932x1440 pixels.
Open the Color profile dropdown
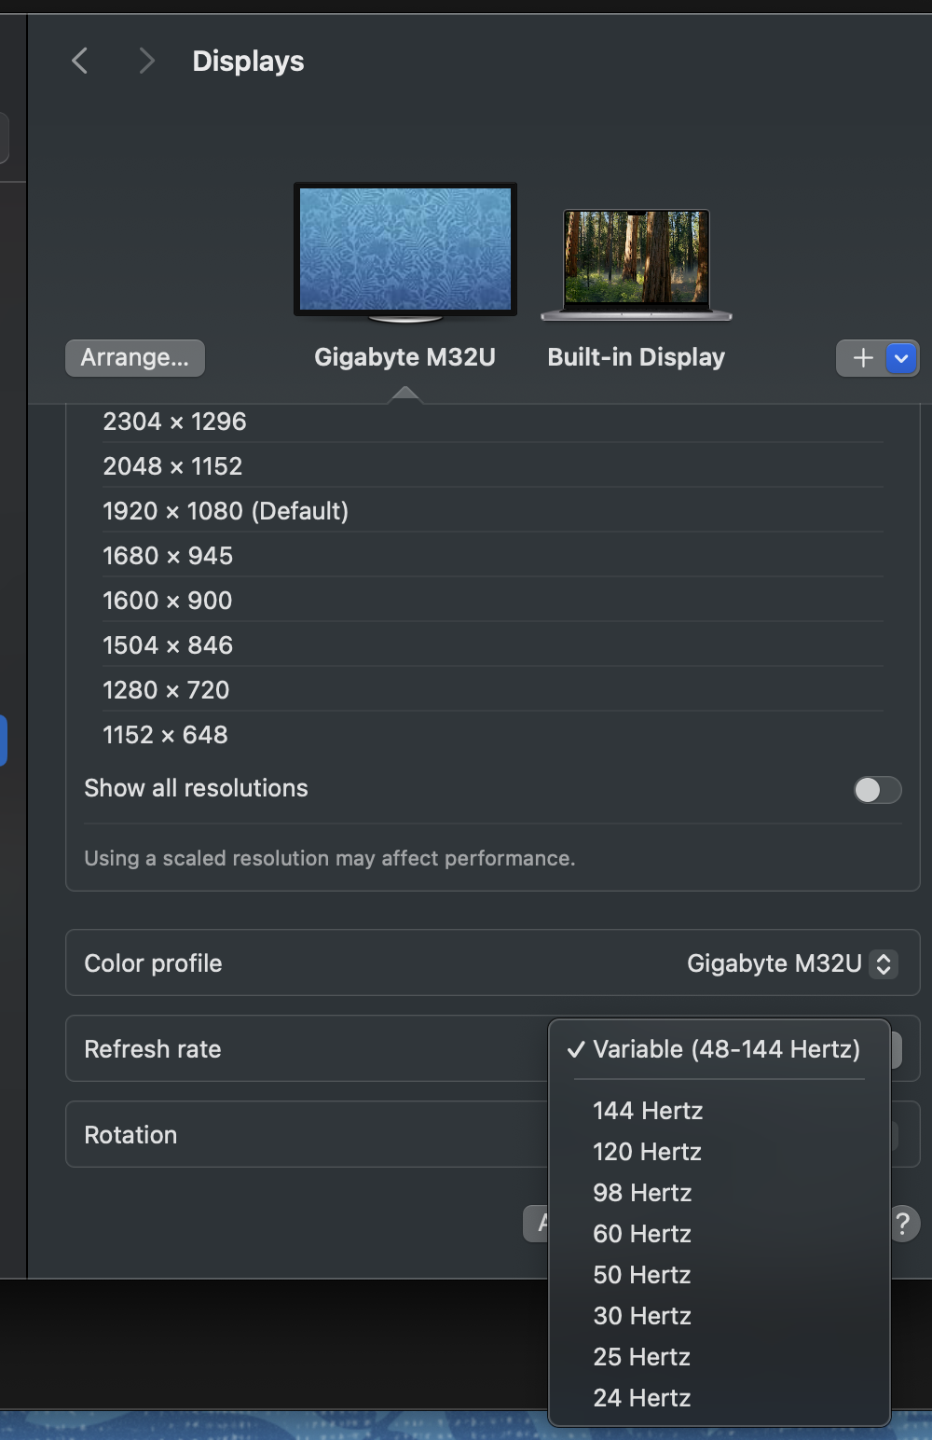(x=884, y=963)
